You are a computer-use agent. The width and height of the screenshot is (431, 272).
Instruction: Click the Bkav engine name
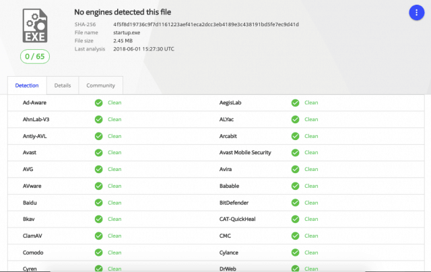click(x=28, y=219)
